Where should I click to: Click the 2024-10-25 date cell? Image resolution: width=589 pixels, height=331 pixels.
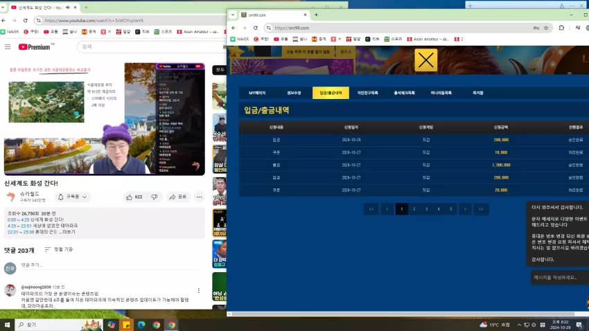click(x=351, y=140)
